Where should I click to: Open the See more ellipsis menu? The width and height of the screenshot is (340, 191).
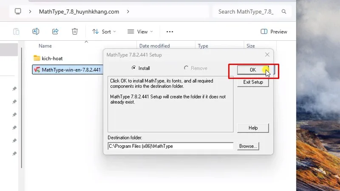click(170, 31)
